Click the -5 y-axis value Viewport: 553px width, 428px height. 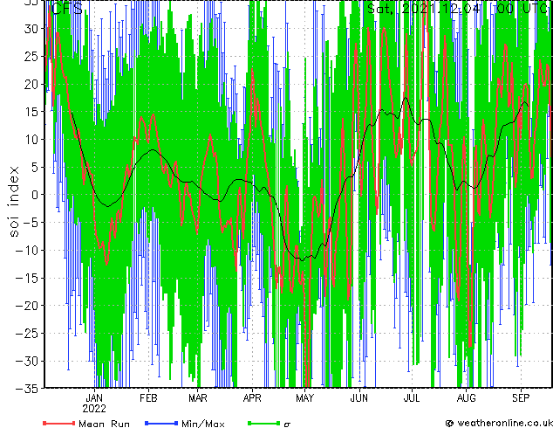pos(31,223)
